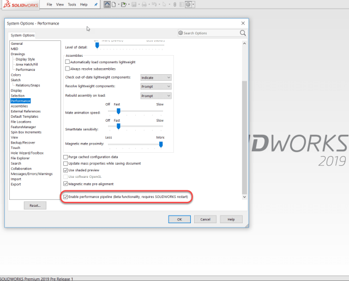Viewport: 349px width, 281px height.
Task: Click the Cancel button
Action: point(205,219)
